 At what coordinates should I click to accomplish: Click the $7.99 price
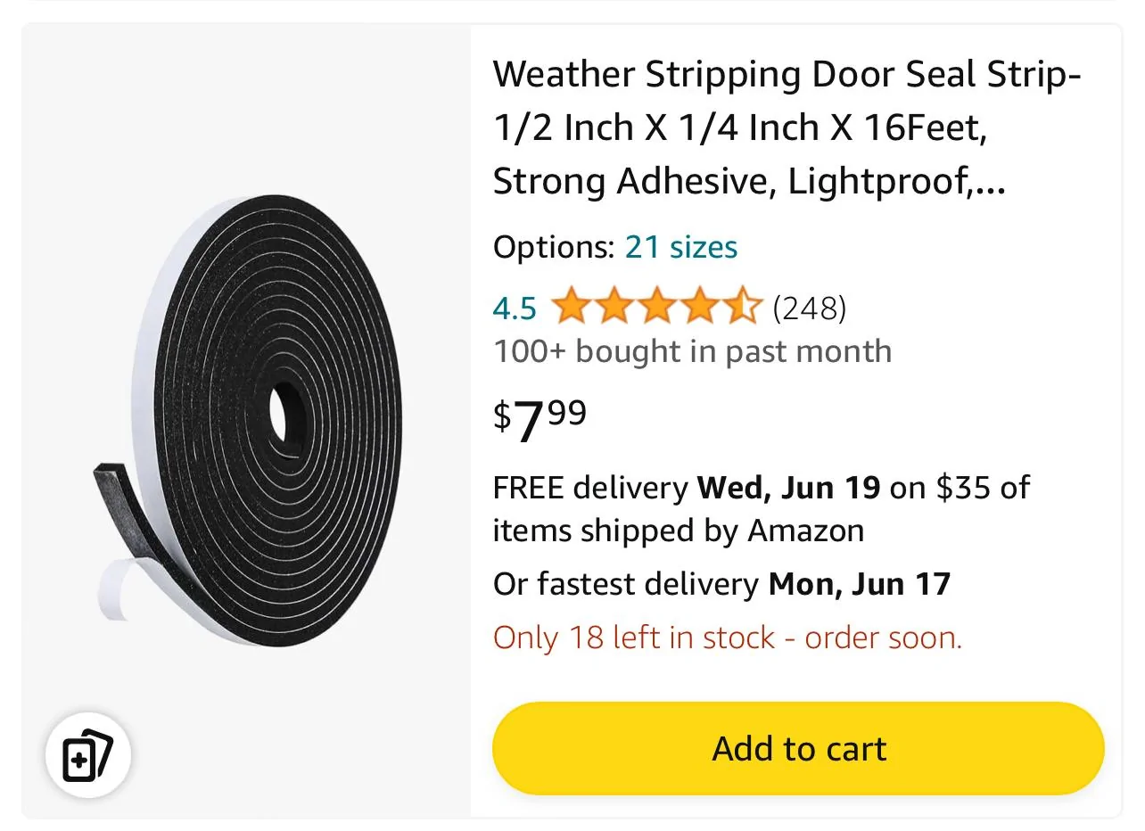(x=540, y=420)
